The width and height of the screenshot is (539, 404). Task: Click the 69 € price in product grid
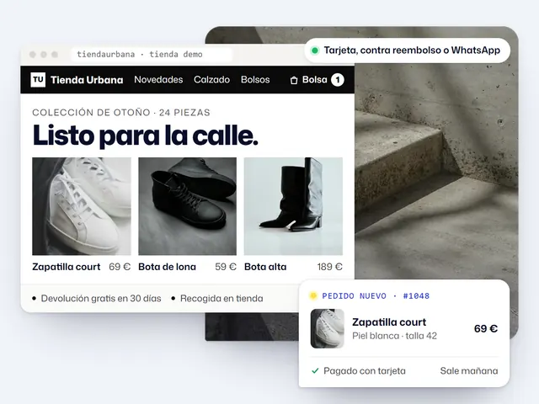pos(120,267)
